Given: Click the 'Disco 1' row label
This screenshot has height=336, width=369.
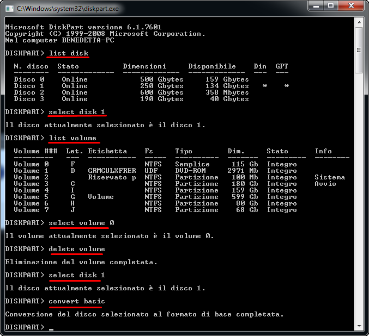Looking at the screenshot, I should 29,86.
